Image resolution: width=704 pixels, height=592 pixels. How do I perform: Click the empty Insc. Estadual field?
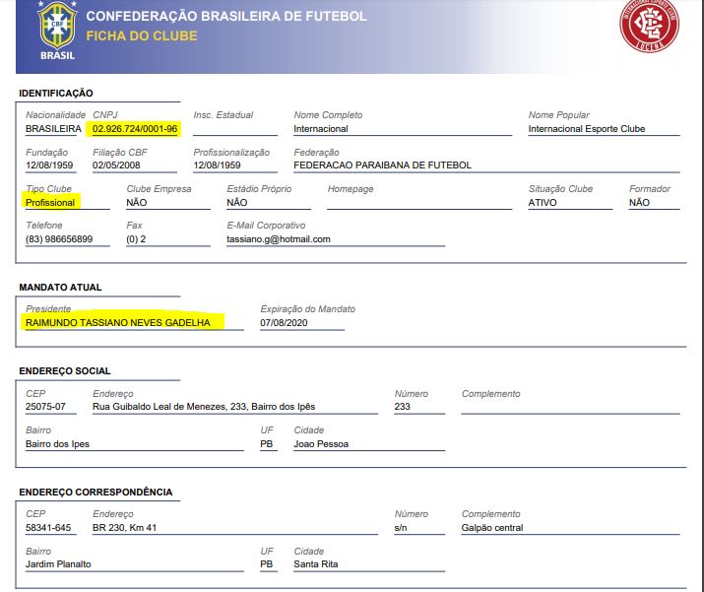[x=235, y=129]
